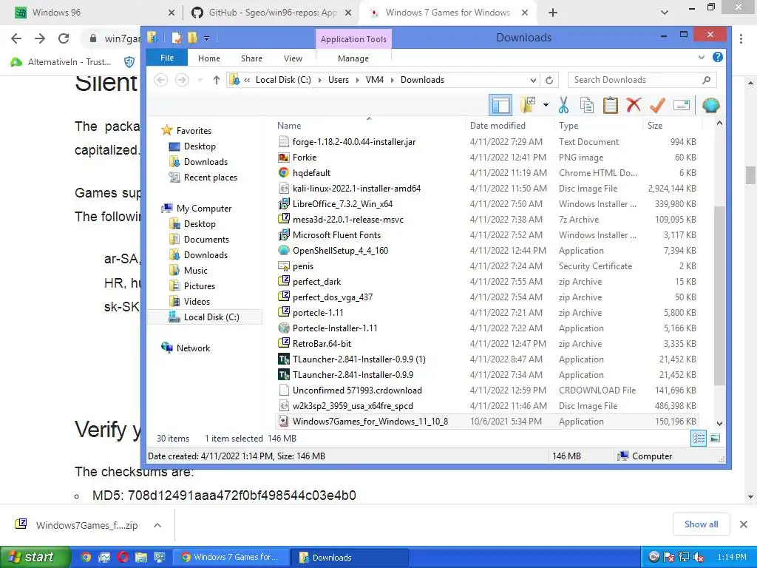
Task: Click the clipboard Paste icon
Action: tap(610, 105)
